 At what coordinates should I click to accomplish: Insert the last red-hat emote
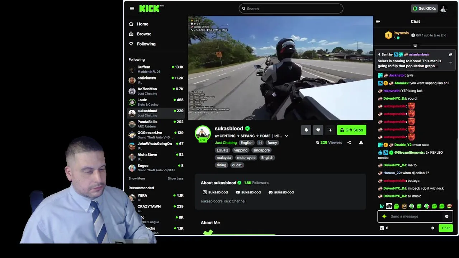[449, 206]
